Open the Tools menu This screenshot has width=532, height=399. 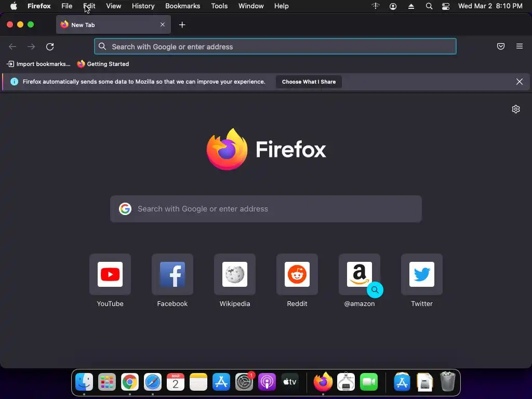219,6
